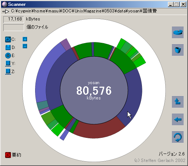The image size is (188, 166).
Task: Click the red 要約 summary icon
Action: (x=8, y=155)
